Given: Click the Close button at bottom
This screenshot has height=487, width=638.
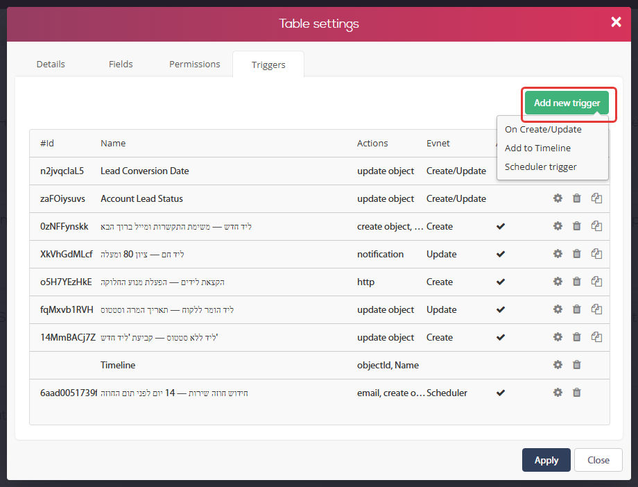Looking at the screenshot, I should [598, 460].
